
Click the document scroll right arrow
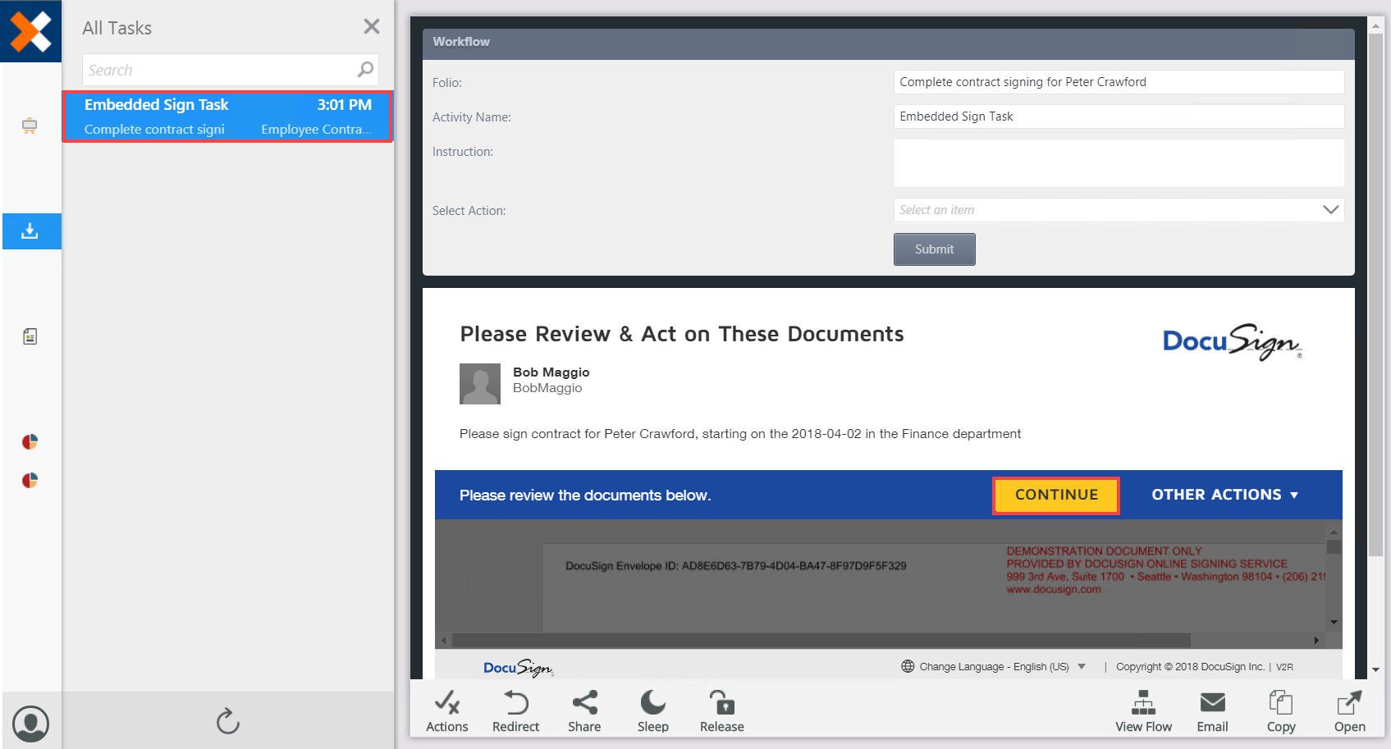tap(1316, 640)
